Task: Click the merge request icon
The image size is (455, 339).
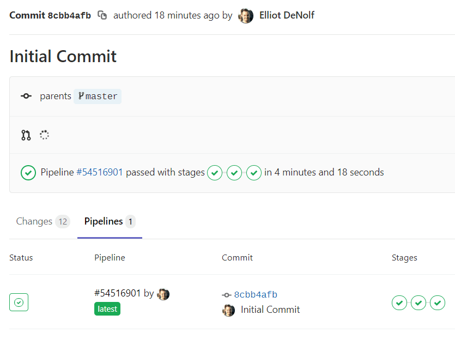Action: [x=26, y=135]
